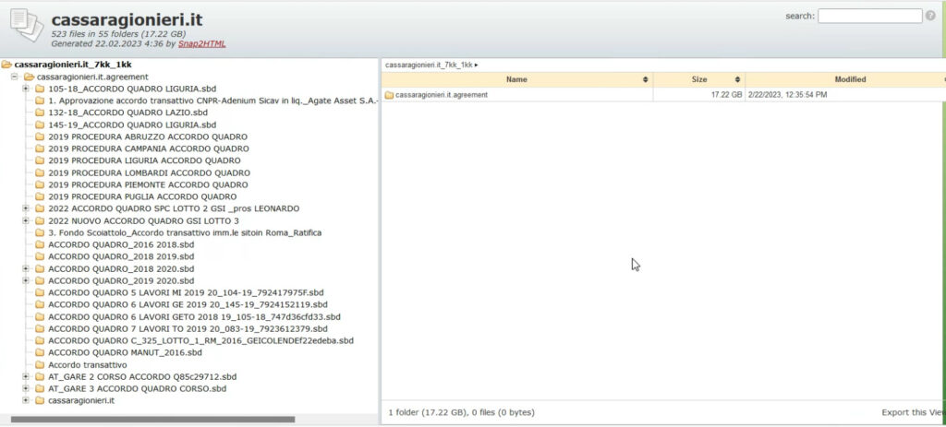Screen dimensions: 946x427
Task: Click the Name column sort arrows icon
Action: (x=645, y=80)
